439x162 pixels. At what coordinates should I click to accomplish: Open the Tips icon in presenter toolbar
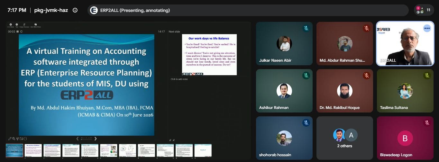[x=17, y=25]
